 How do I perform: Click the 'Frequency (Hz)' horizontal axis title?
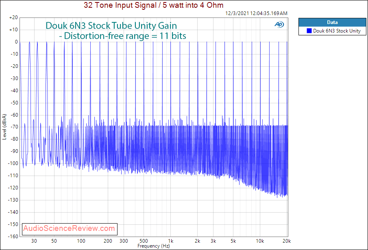click(153, 246)
